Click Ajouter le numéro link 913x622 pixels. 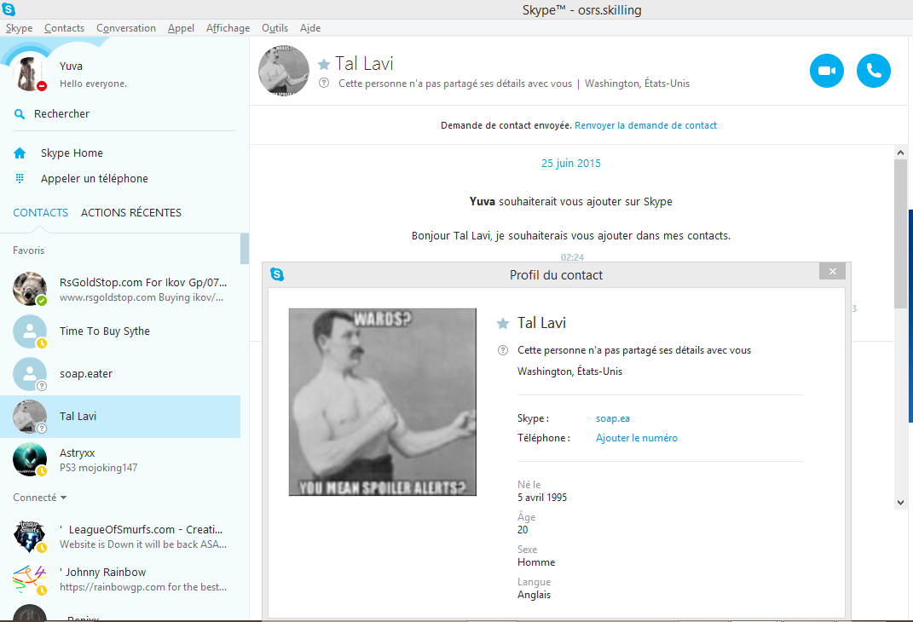[637, 438]
